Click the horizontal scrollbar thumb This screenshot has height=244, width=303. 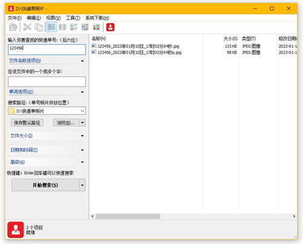(128, 216)
